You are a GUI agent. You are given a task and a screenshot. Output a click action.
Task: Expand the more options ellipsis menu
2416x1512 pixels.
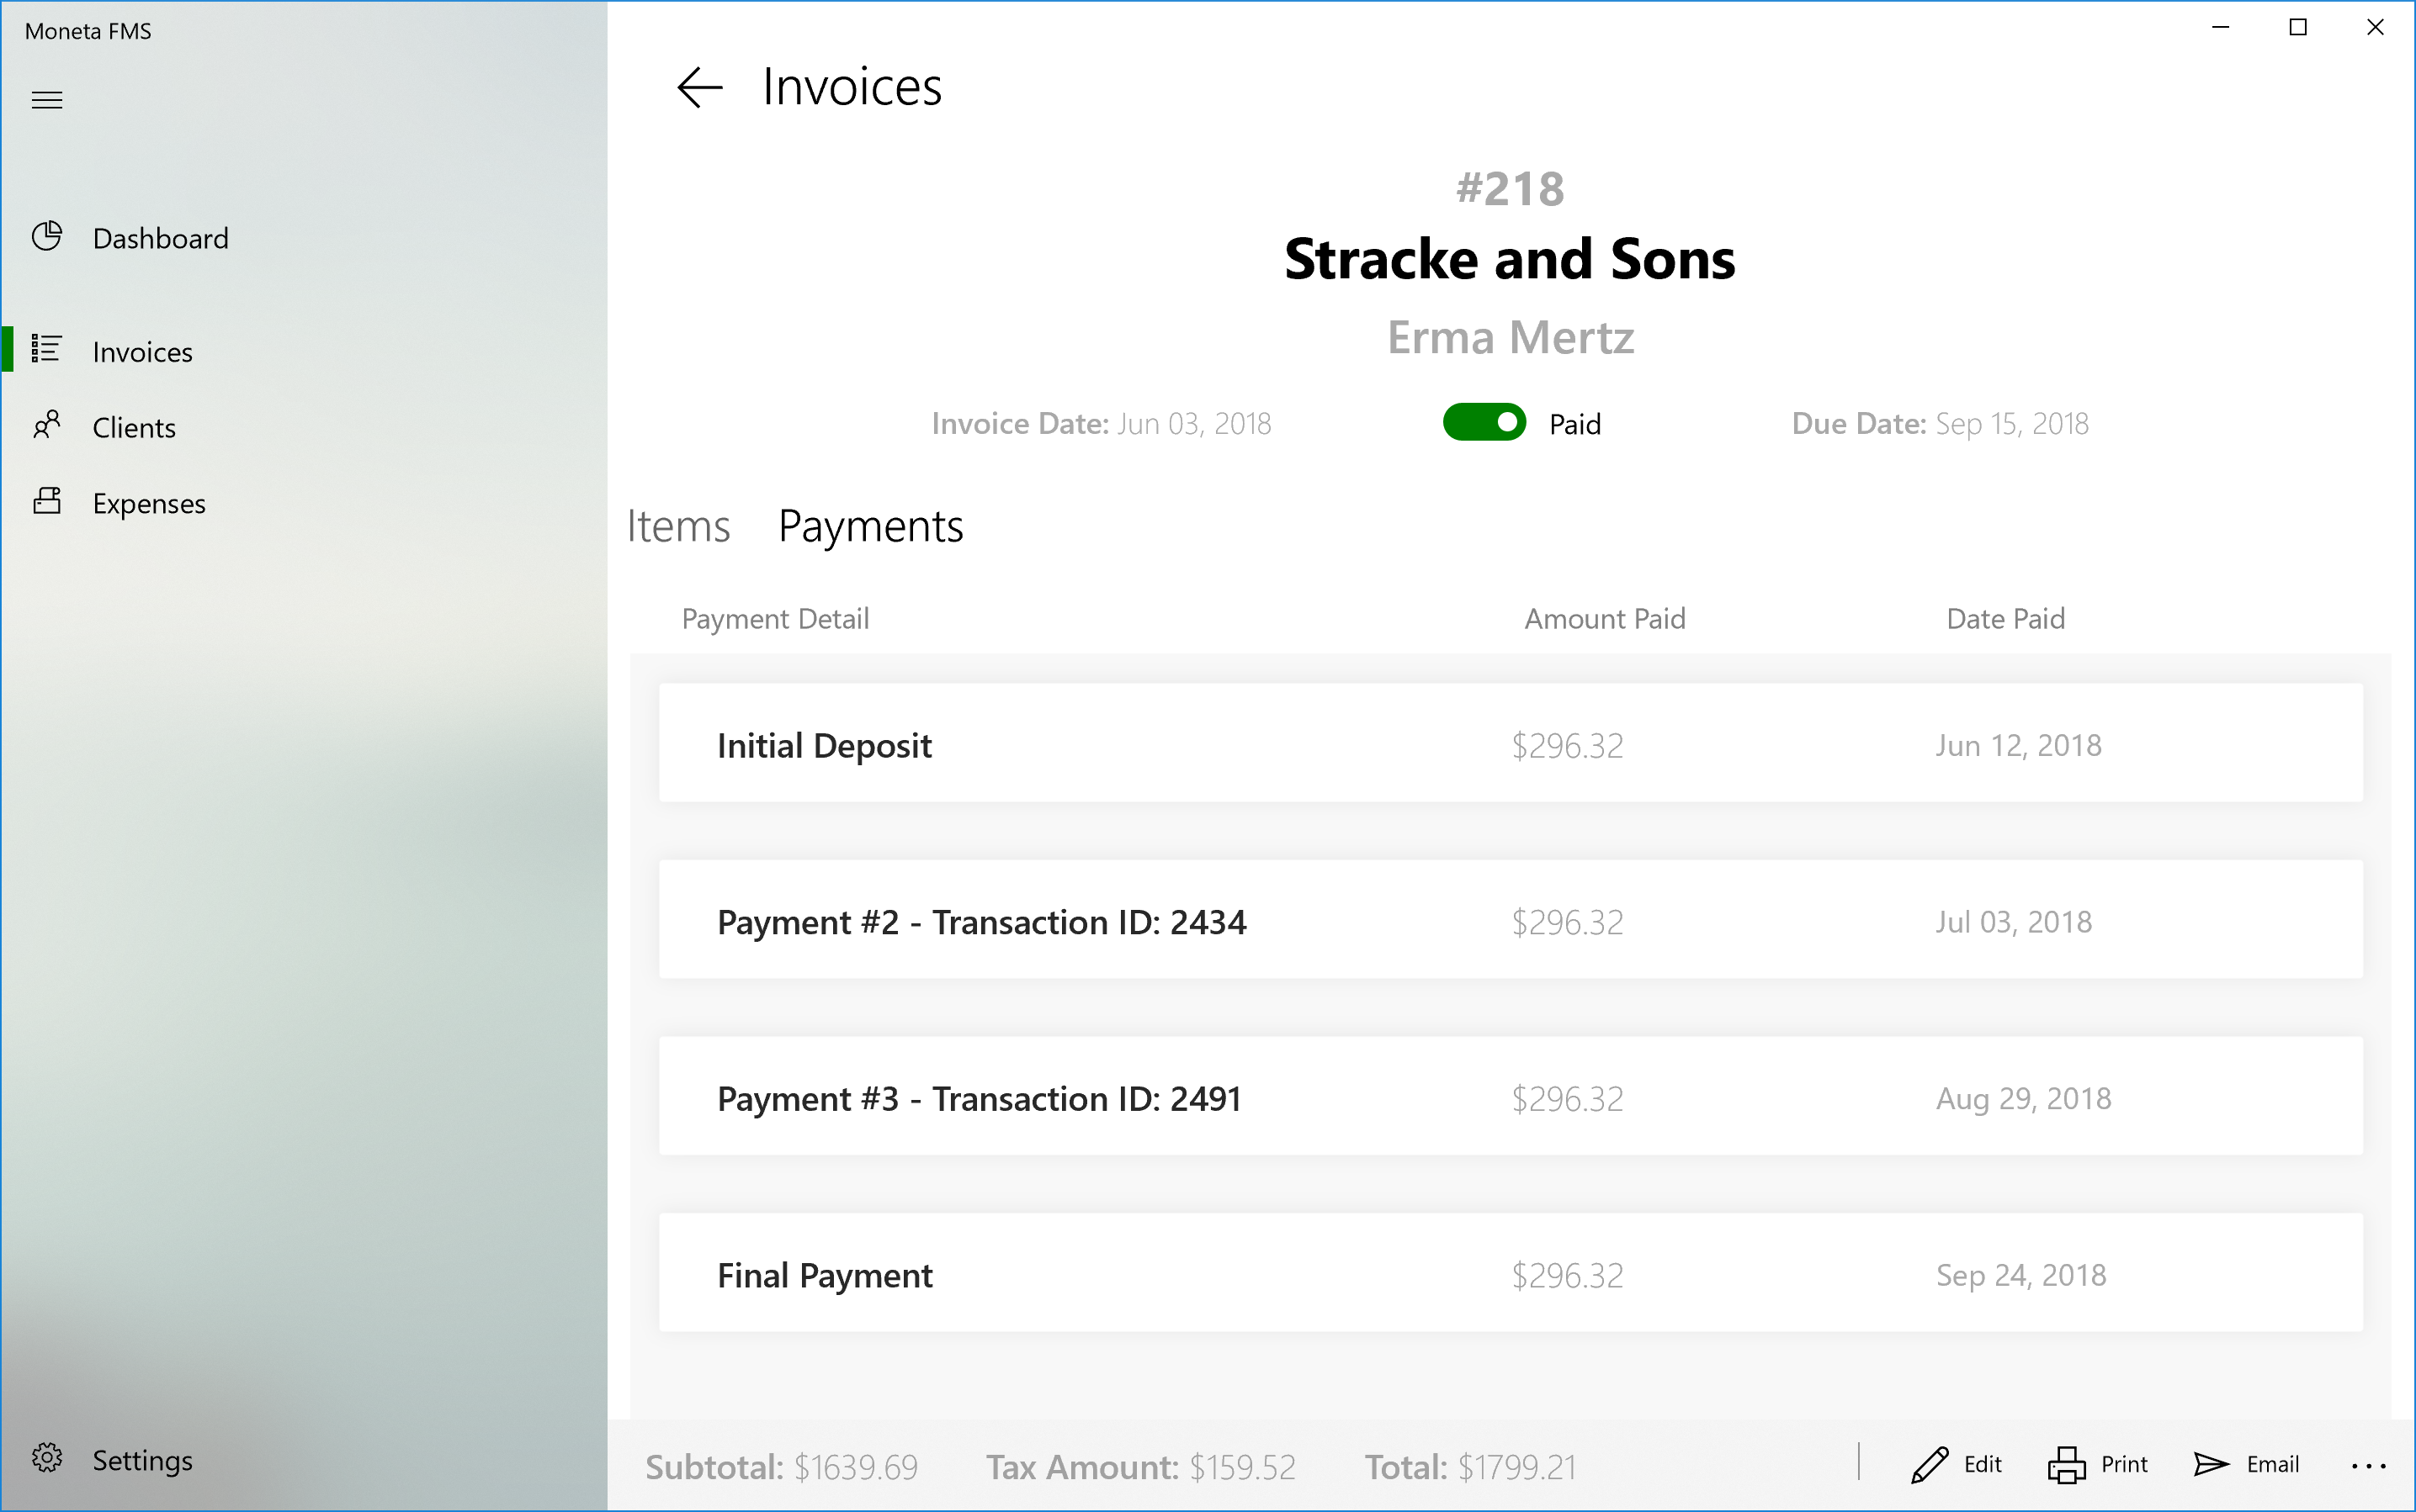2368,1467
